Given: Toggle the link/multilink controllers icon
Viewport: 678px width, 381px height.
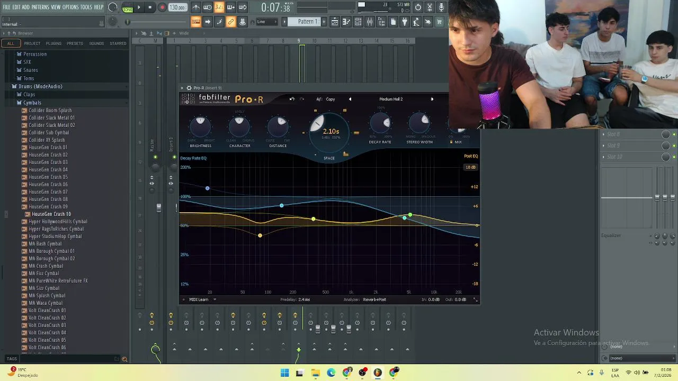Looking at the screenshot, I should point(231,22).
